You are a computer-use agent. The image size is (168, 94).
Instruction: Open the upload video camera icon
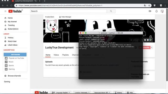(x=150, y=11)
